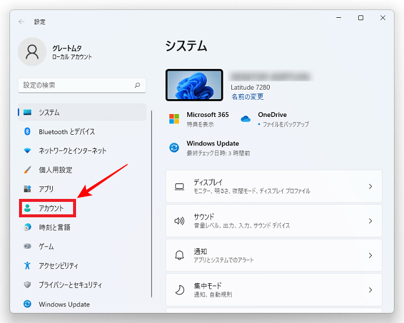Minimize the Settings window

pos(339,18)
